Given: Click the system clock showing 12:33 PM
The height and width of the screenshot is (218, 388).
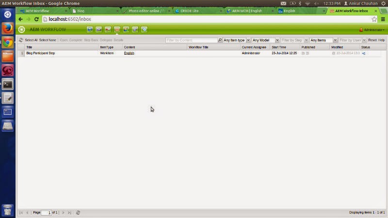Looking at the screenshot, I should (332, 3).
